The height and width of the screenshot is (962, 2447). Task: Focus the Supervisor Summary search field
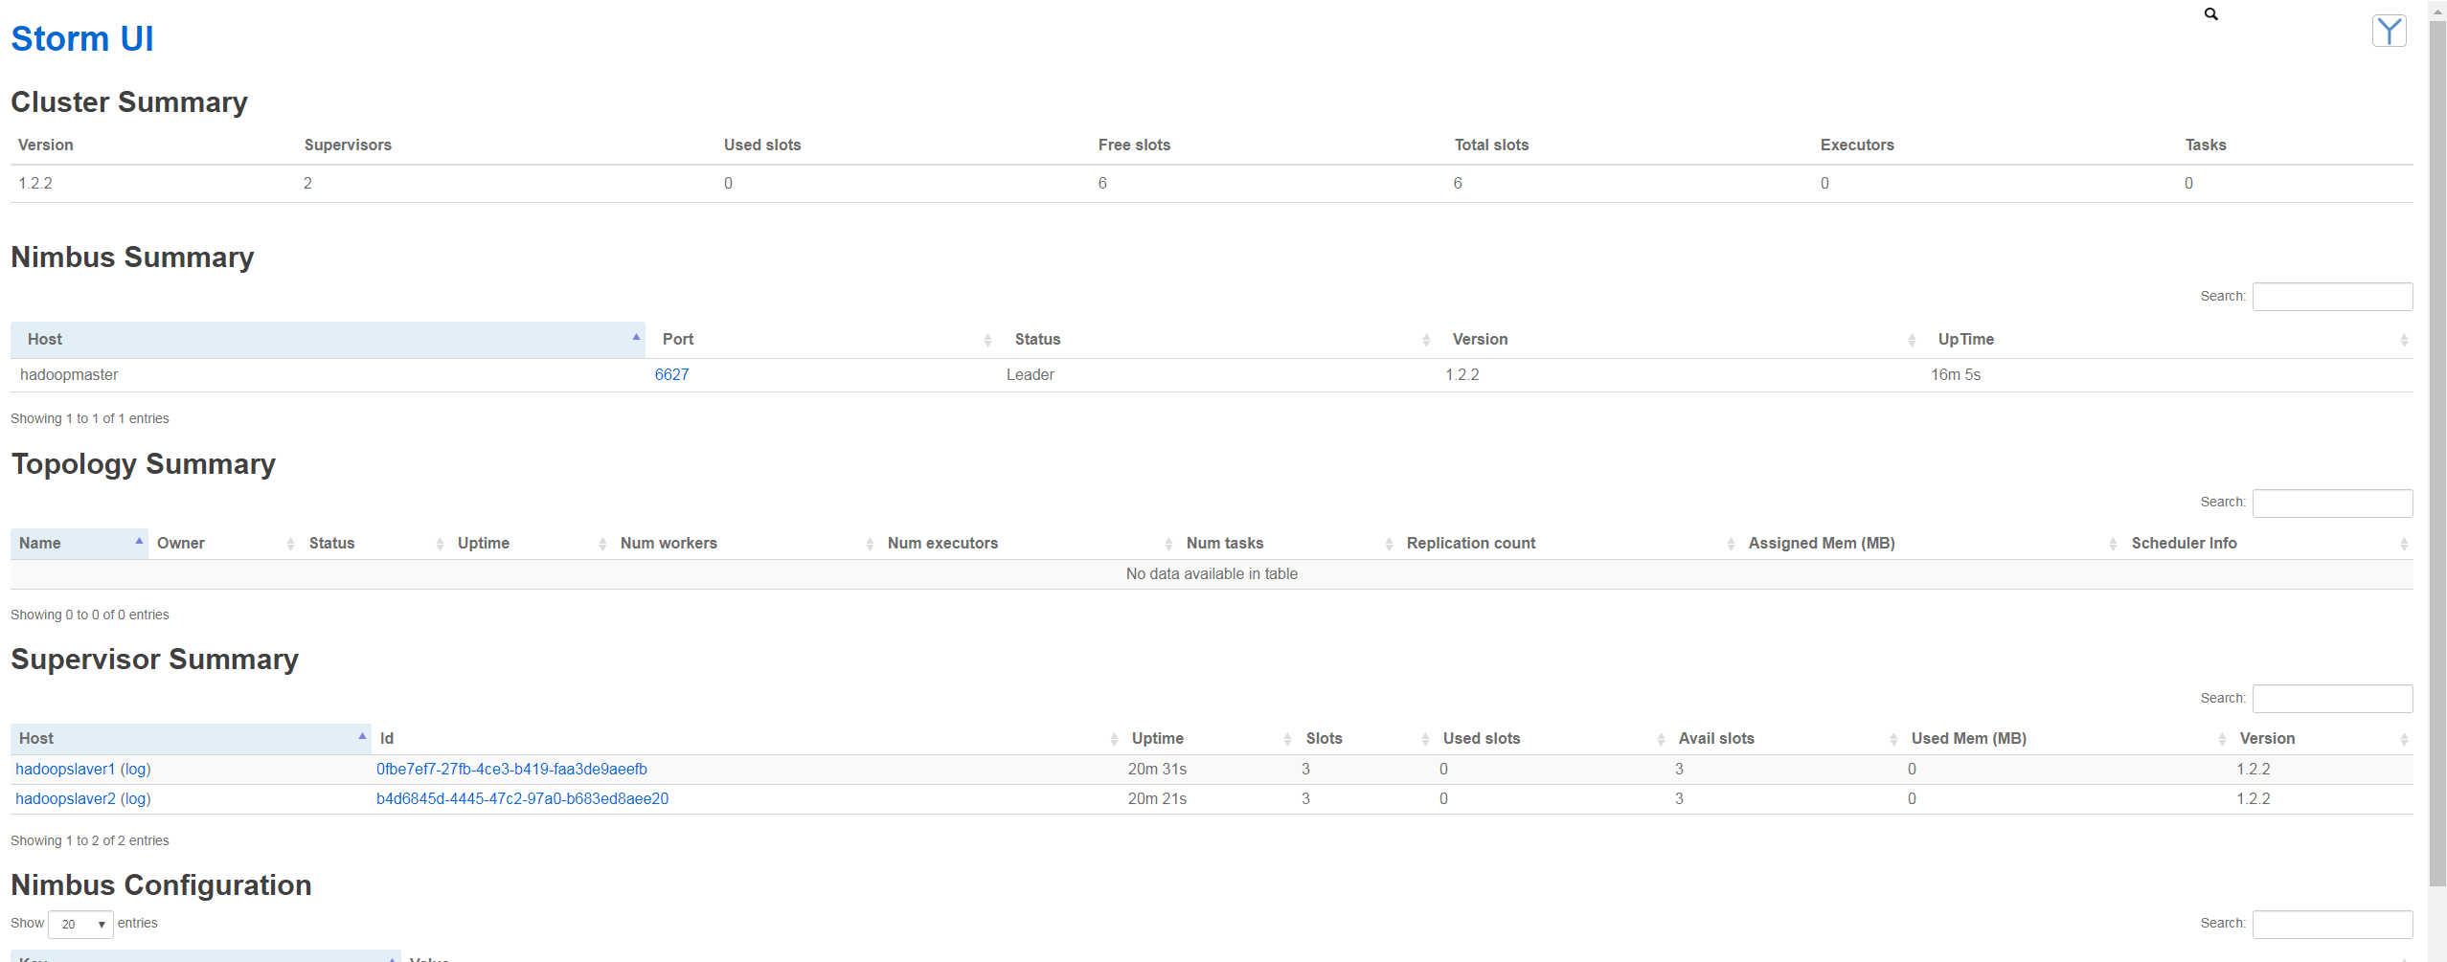2332,699
